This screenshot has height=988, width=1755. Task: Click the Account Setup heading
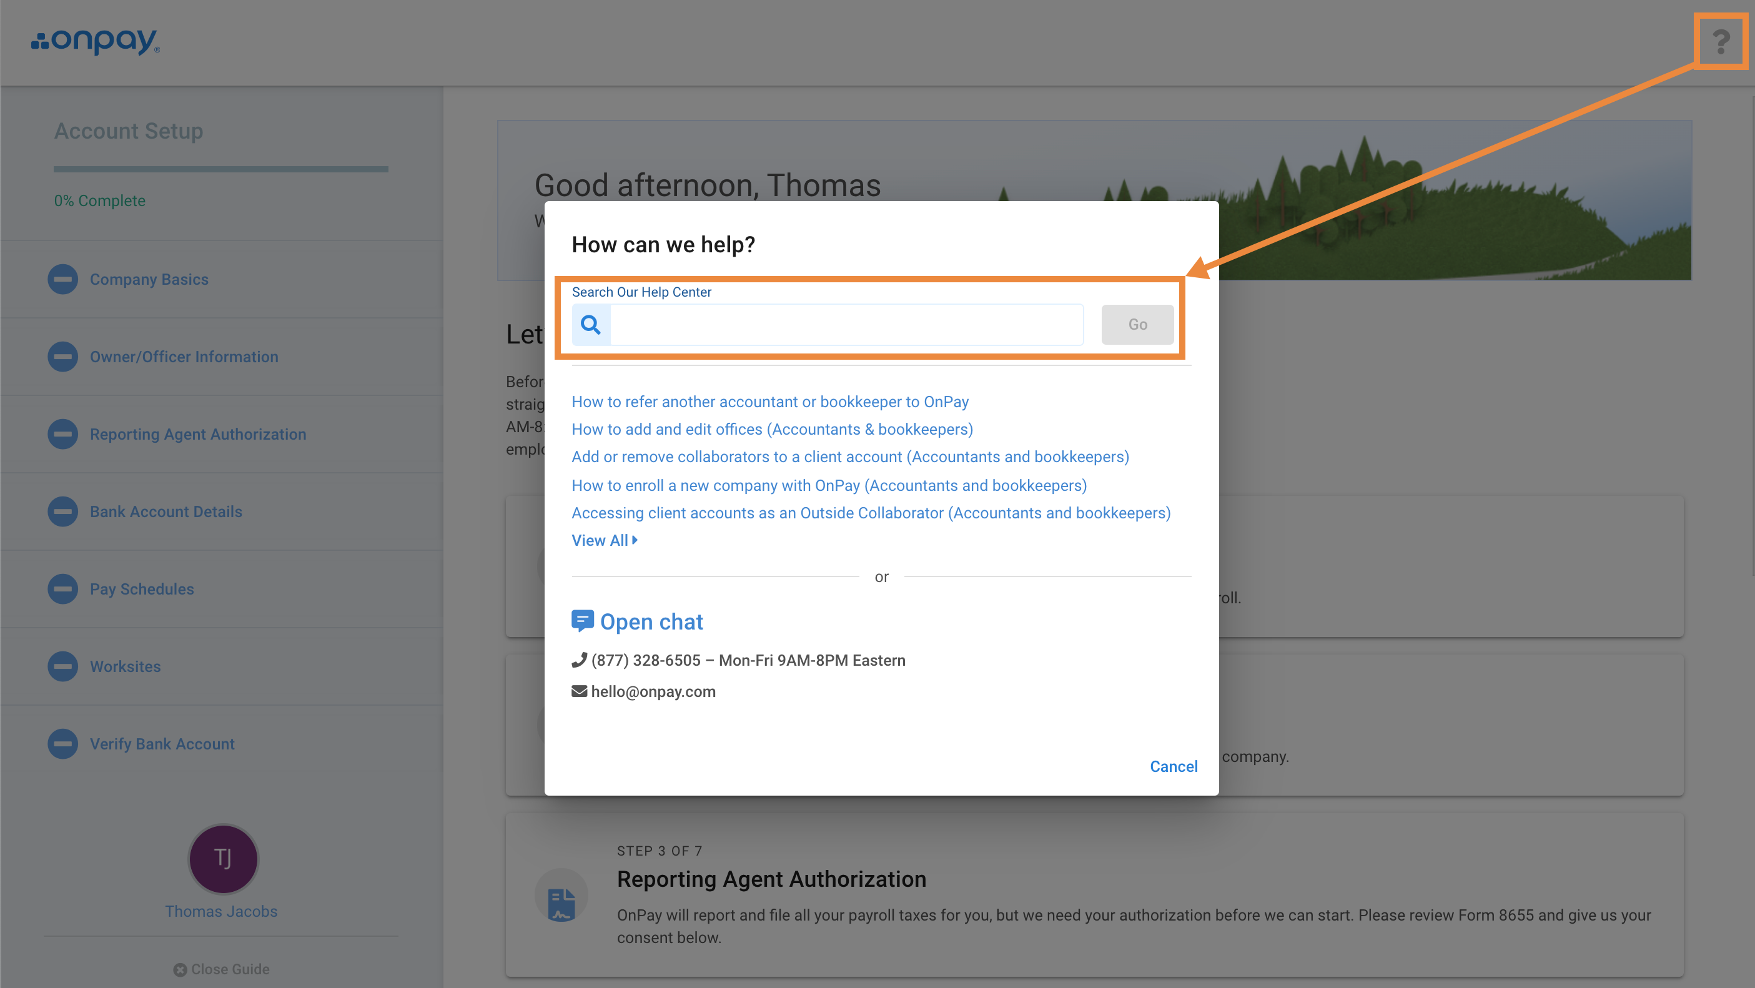coord(129,131)
